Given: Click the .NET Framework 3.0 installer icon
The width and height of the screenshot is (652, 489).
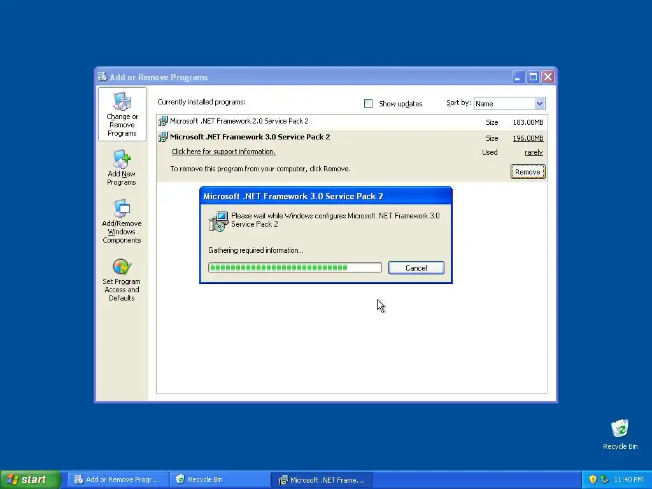Looking at the screenshot, I should (x=163, y=137).
